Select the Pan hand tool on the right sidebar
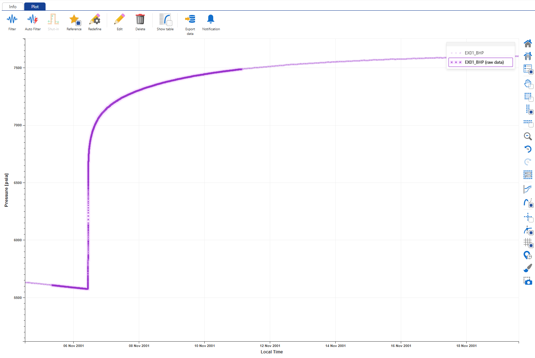 coord(528,84)
